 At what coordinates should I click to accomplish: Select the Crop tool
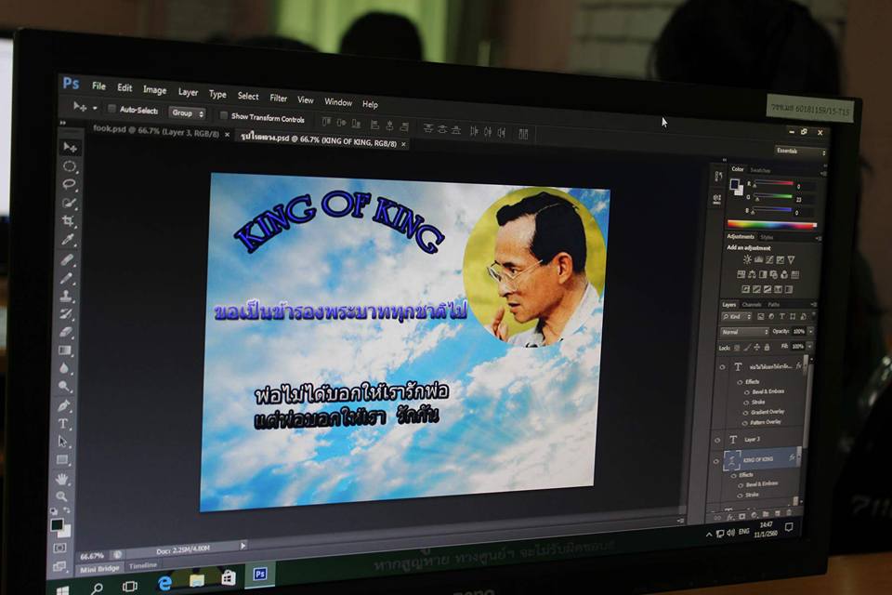pos(69,221)
